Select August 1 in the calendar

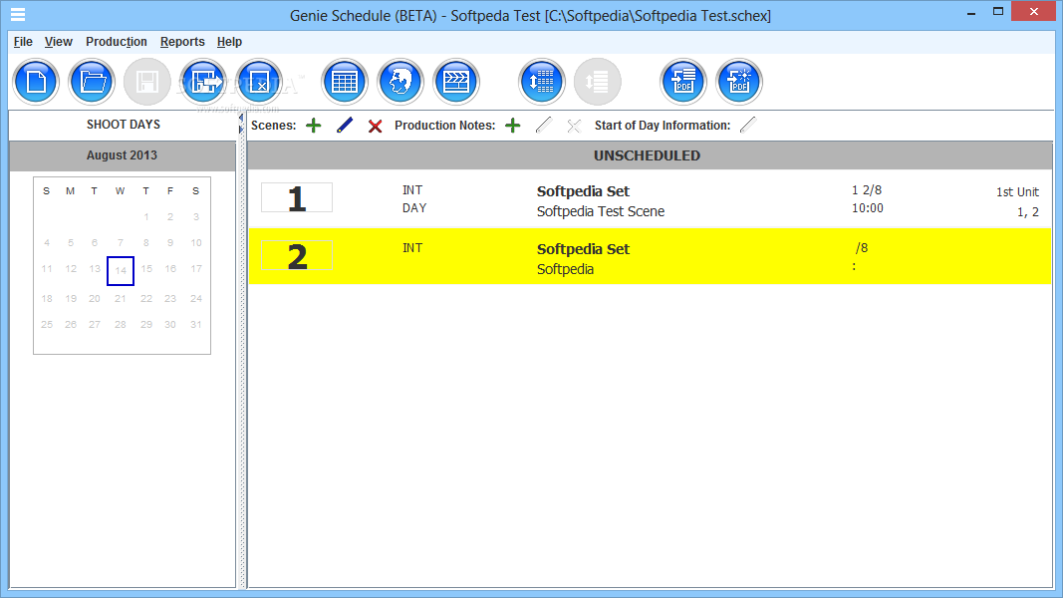(145, 217)
